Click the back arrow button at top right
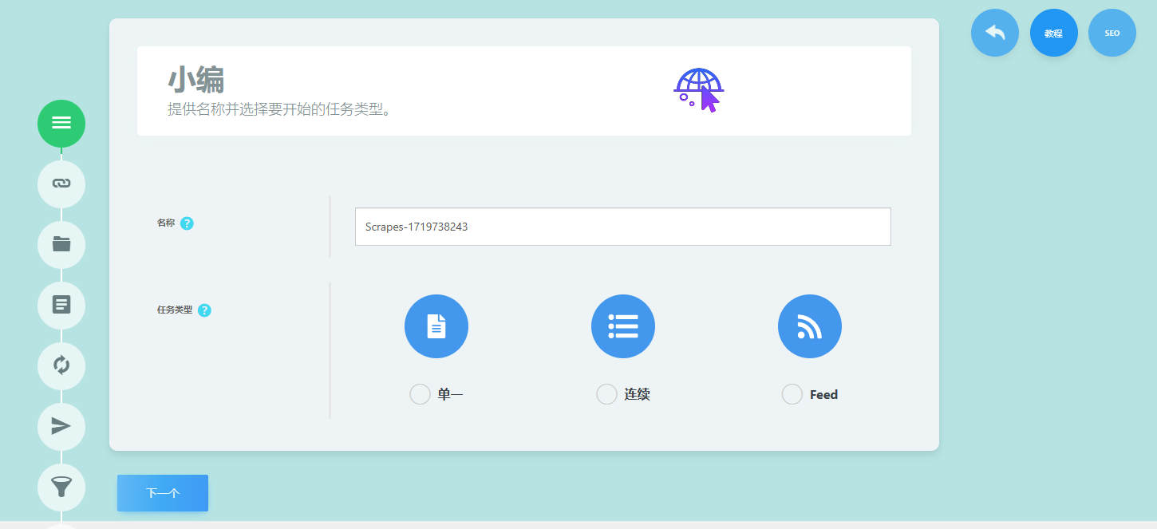The width and height of the screenshot is (1157, 529). pyautogui.click(x=994, y=33)
